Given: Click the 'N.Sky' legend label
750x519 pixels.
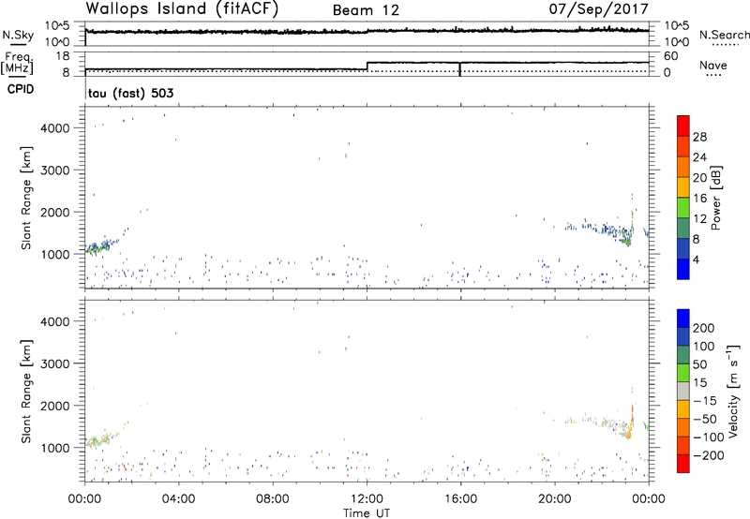Looking at the screenshot, I should pos(18,35).
